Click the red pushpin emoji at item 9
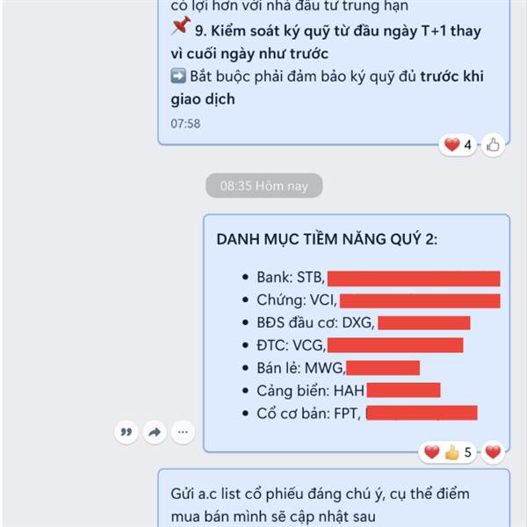 click(x=181, y=25)
